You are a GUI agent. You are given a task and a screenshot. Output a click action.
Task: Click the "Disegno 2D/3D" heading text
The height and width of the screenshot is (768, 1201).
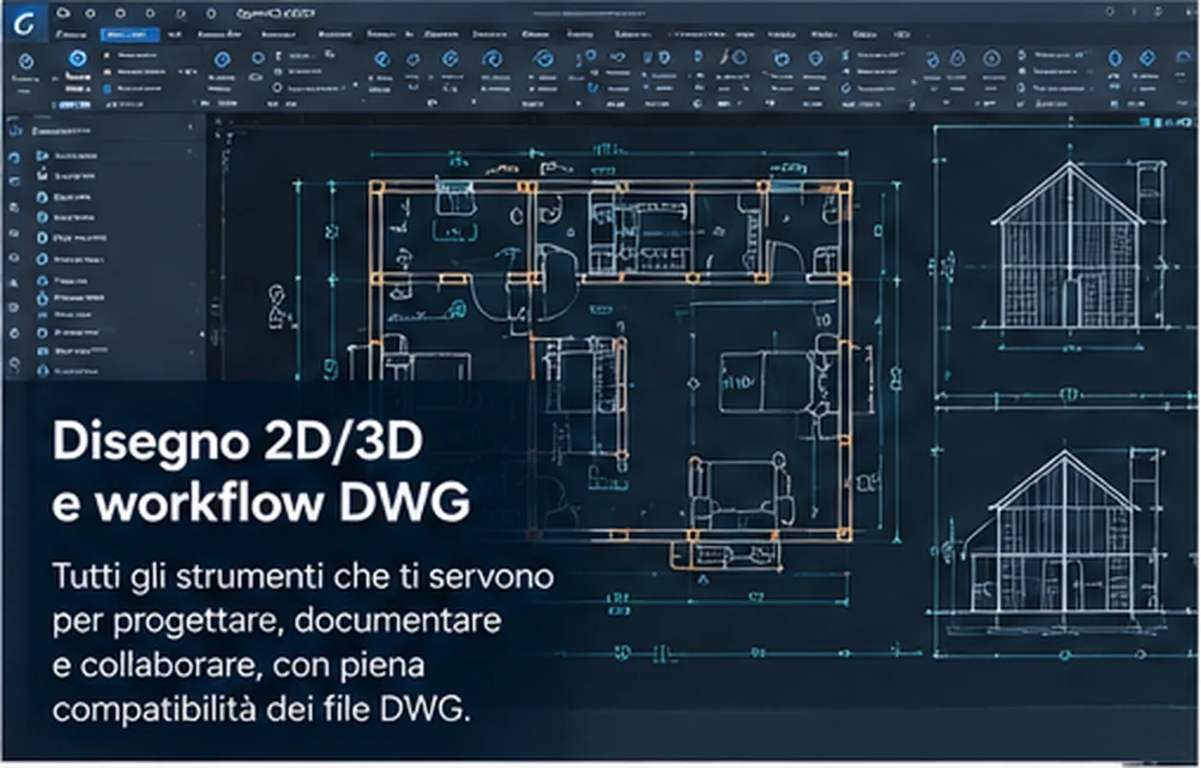click(238, 443)
